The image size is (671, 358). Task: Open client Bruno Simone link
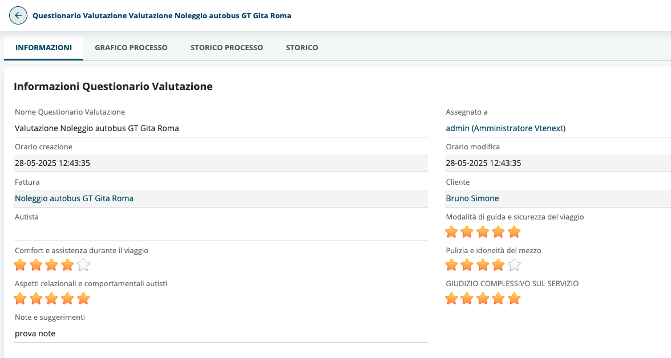coord(472,198)
